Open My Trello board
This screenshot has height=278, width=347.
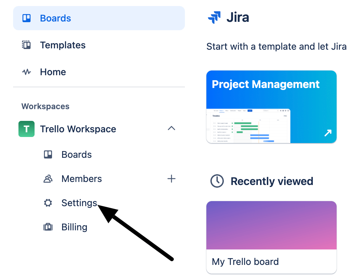(x=271, y=237)
